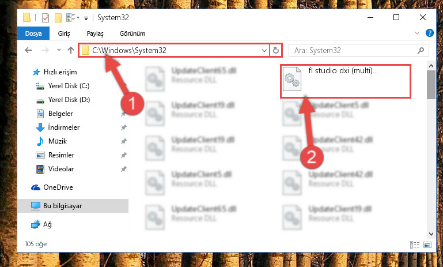The image size is (443, 267).
Task: Open the recent locations dropdown arrow
Action: point(59,50)
